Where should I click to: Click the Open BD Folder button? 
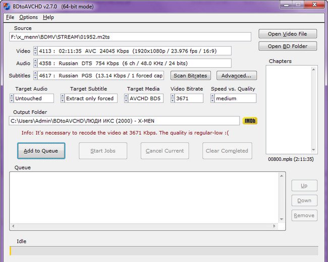pyautogui.click(x=288, y=46)
